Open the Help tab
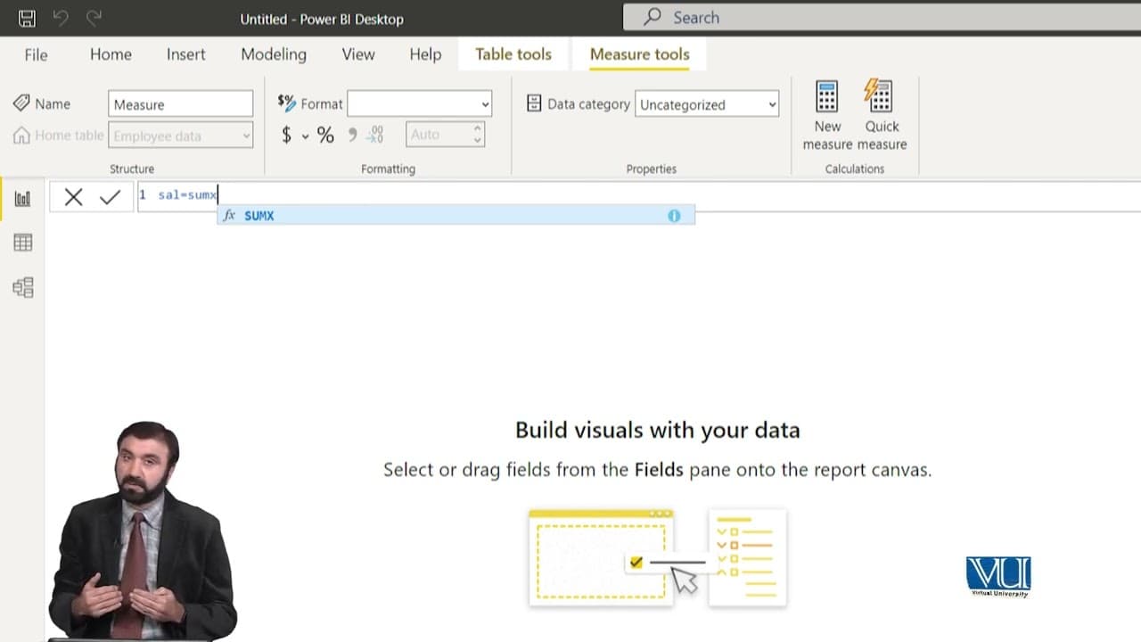 click(x=425, y=54)
